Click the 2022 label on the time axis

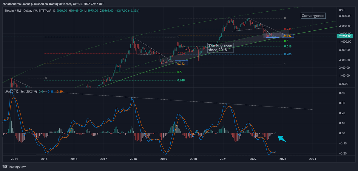(x=253, y=159)
